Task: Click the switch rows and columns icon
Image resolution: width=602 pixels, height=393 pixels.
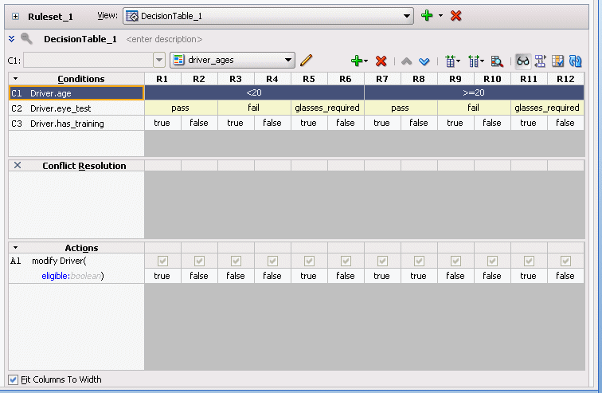Action: 540,61
